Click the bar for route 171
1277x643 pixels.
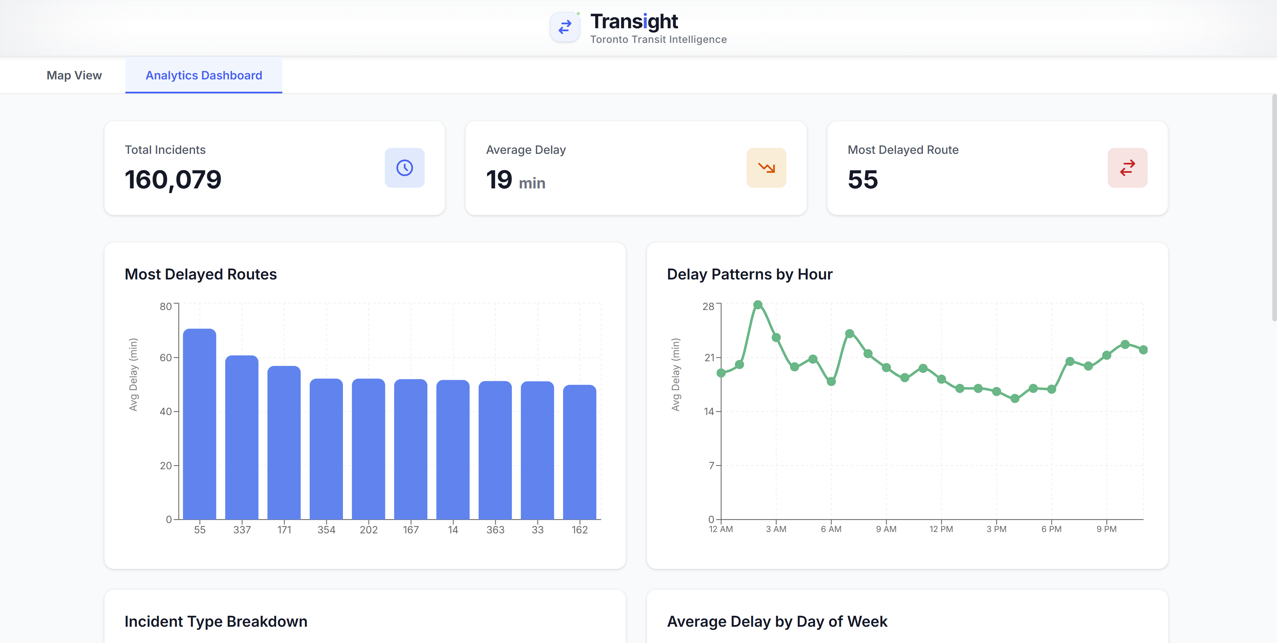(284, 442)
